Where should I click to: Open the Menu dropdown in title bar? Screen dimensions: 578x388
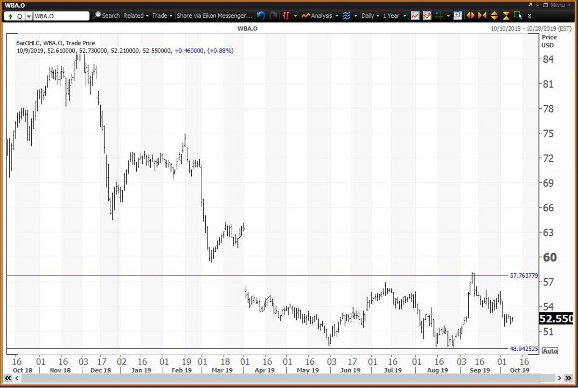coord(561,5)
